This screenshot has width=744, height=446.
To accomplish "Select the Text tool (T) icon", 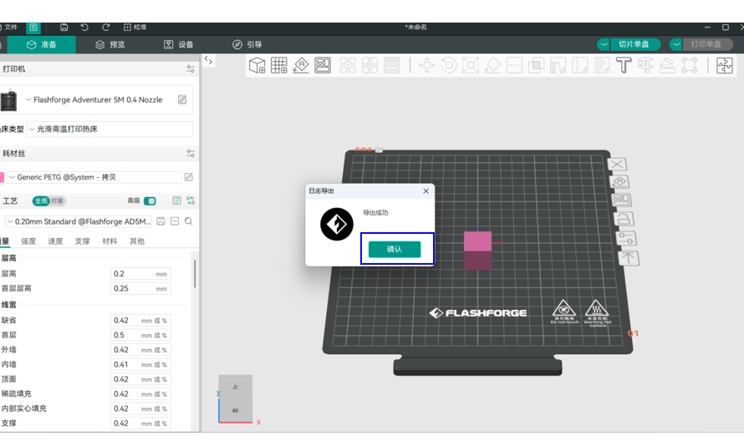I will pyautogui.click(x=623, y=65).
